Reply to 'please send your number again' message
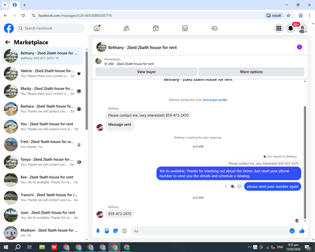This screenshot has width=315, height=252. (232, 186)
